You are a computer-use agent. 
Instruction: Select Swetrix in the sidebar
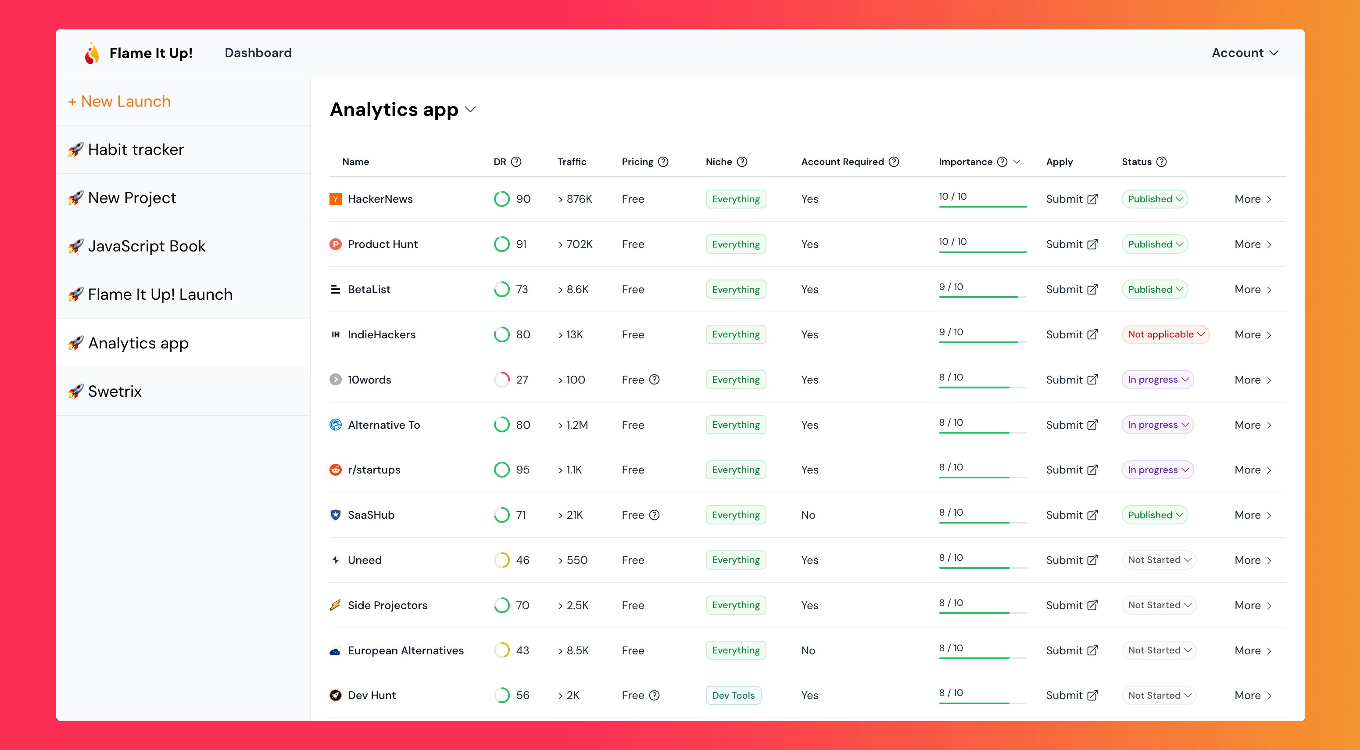[183, 391]
